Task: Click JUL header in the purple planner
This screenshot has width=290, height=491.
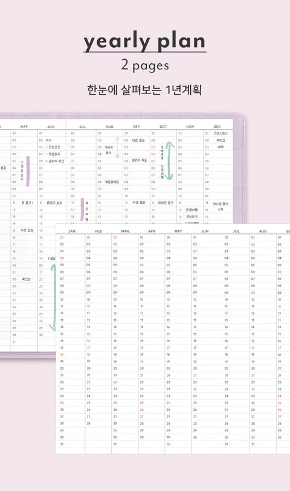Action: (x=83, y=127)
